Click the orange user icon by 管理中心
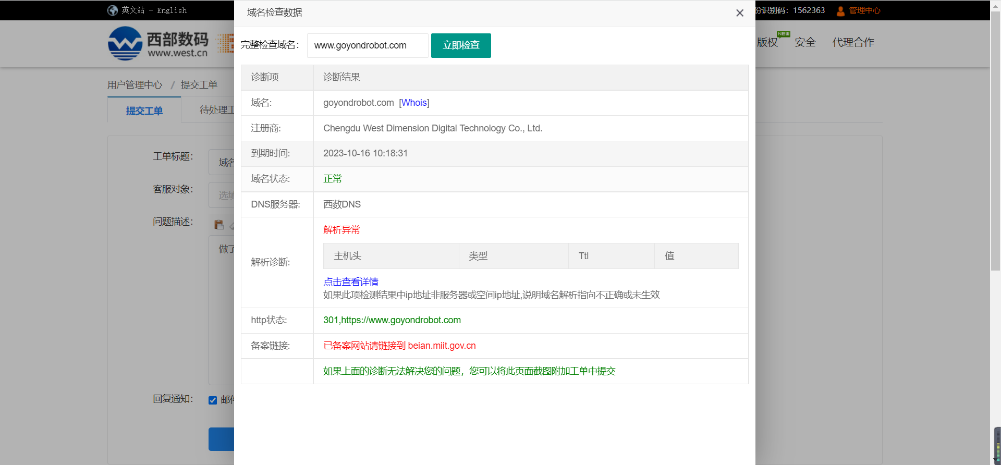The width and height of the screenshot is (1001, 465). coord(840,11)
